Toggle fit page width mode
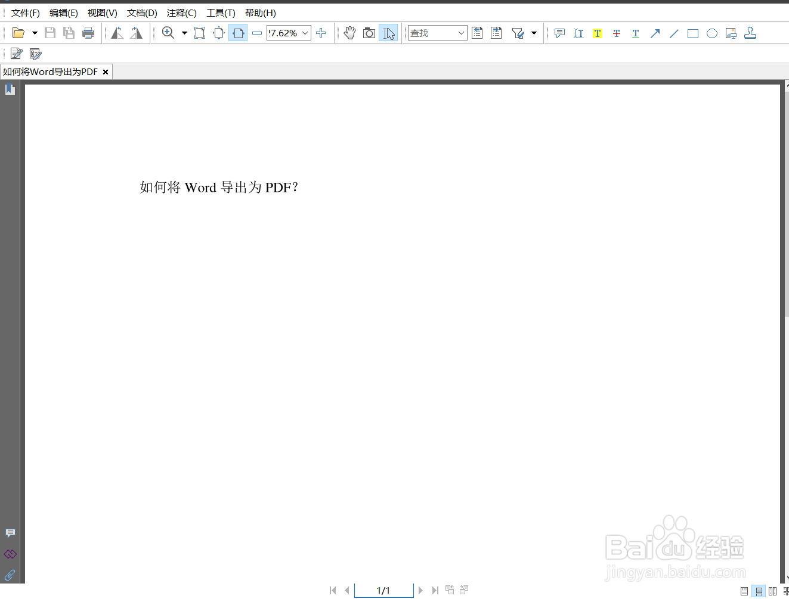This screenshot has height=599, width=789. 238,33
